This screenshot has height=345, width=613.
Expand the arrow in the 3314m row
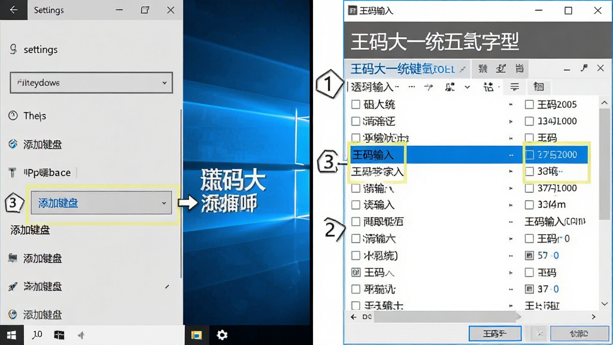pyautogui.click(x=511, y=205)
